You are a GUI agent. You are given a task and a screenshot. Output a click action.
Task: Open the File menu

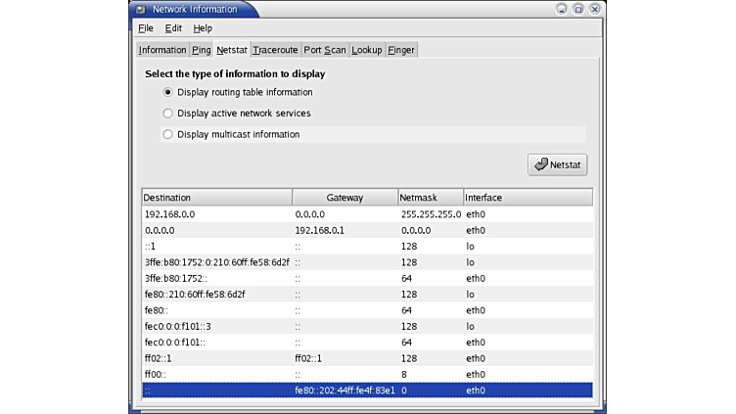point(146,28)
